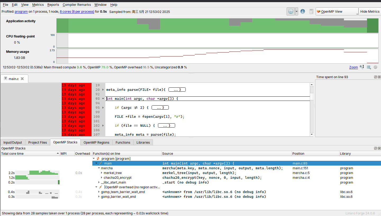The image size is (381, 216).
Task: Click the grey reset zoom icon
Action: [375, 67]
